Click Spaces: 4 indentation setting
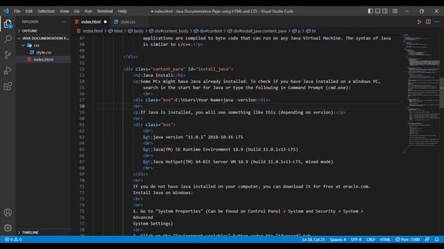Viewport: 444px width, 249px height. point(338,239)
